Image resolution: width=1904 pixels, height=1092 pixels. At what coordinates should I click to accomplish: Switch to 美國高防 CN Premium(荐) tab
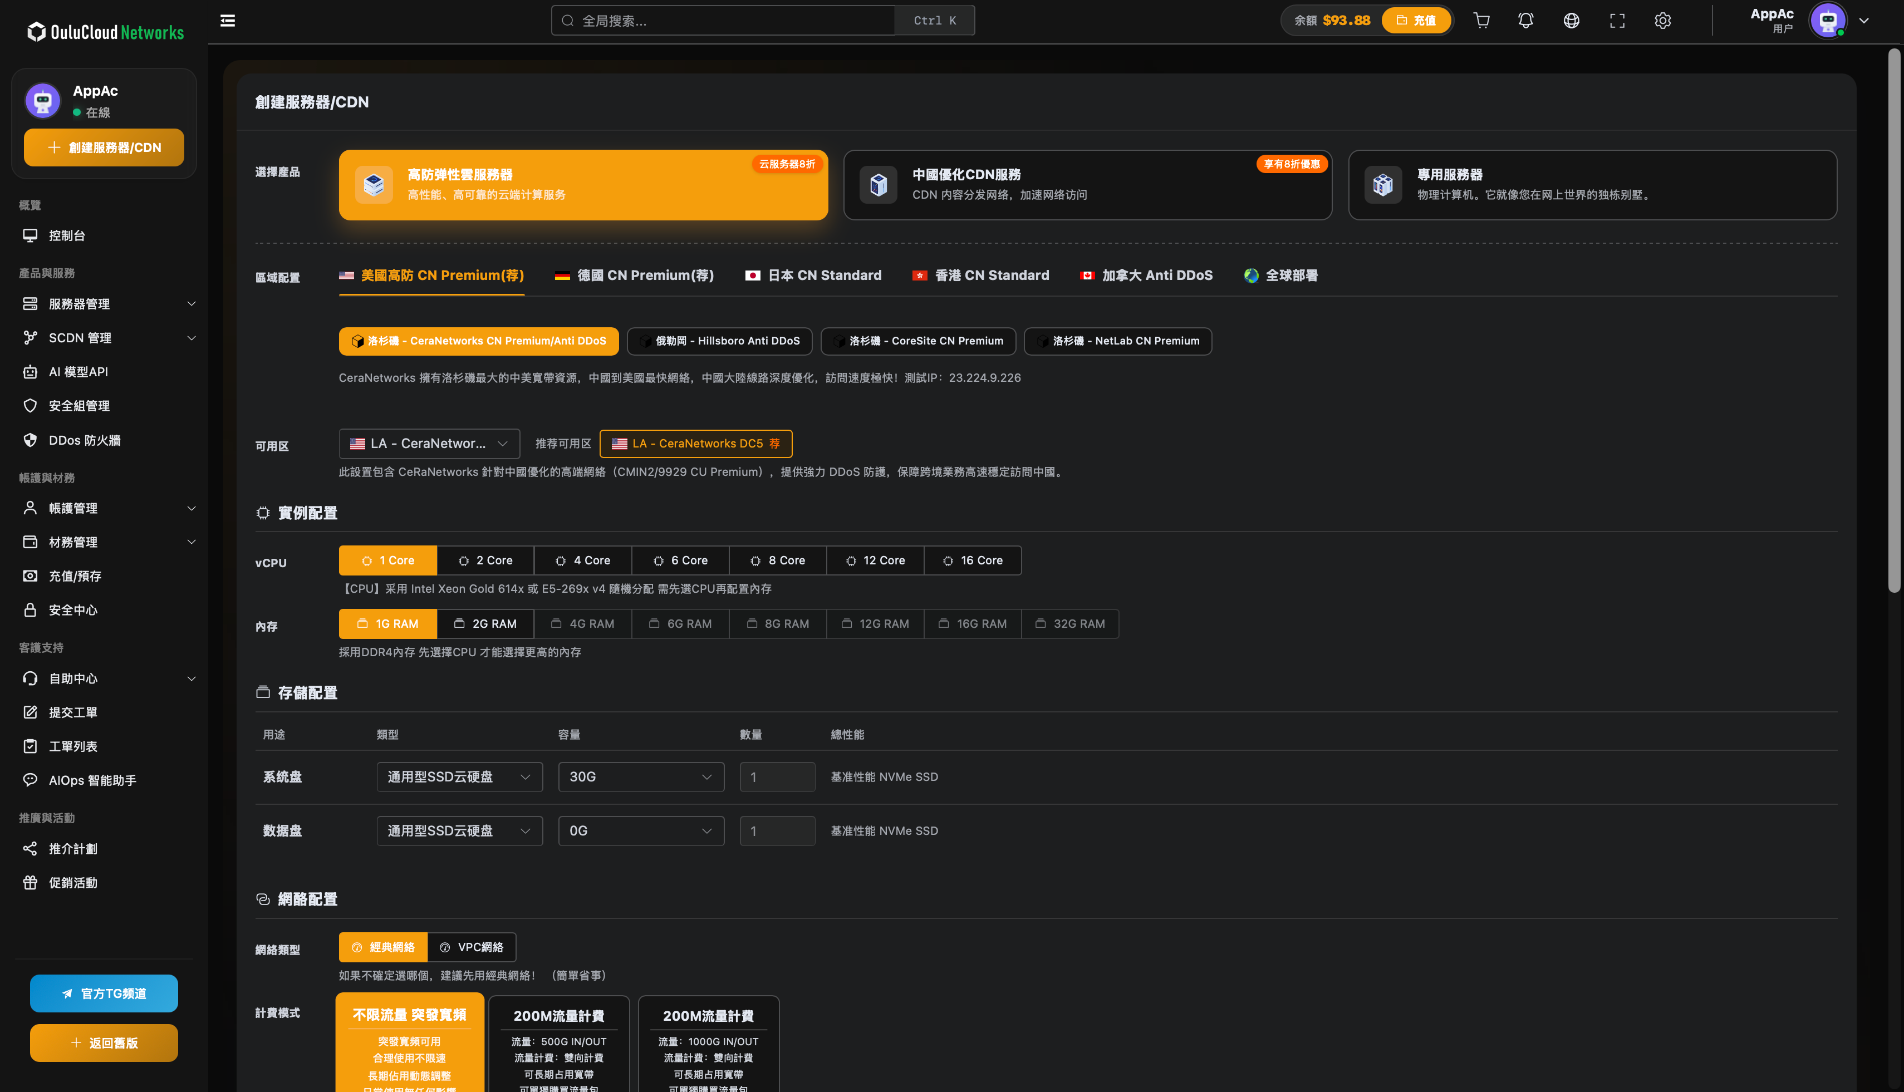click(431, 276)
